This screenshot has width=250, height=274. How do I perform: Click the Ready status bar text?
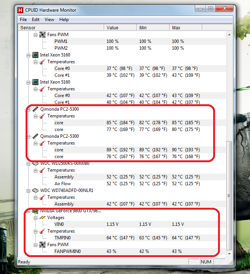click(24, 262)
